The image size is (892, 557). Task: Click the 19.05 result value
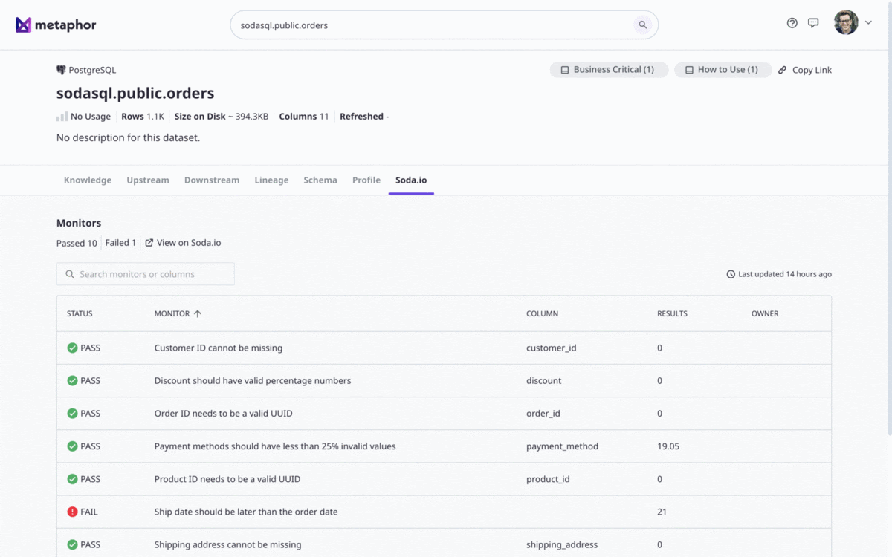click(668, 446)
